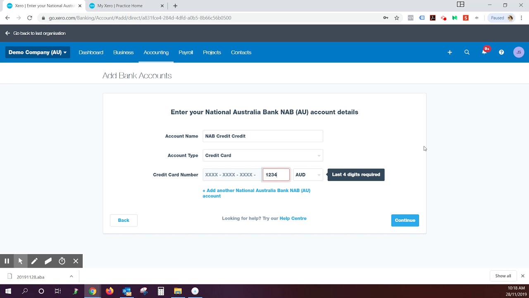
Task: Open File Explorer from the taskbar
Action: (x=178, y=291)
